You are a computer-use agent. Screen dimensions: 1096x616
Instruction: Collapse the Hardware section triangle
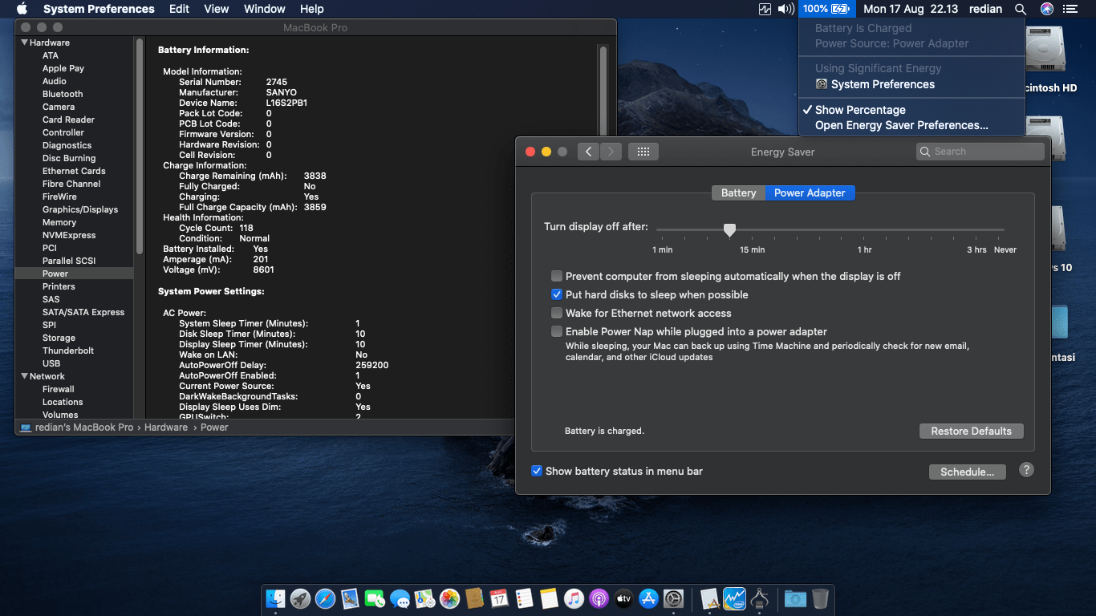pos(24,43)
